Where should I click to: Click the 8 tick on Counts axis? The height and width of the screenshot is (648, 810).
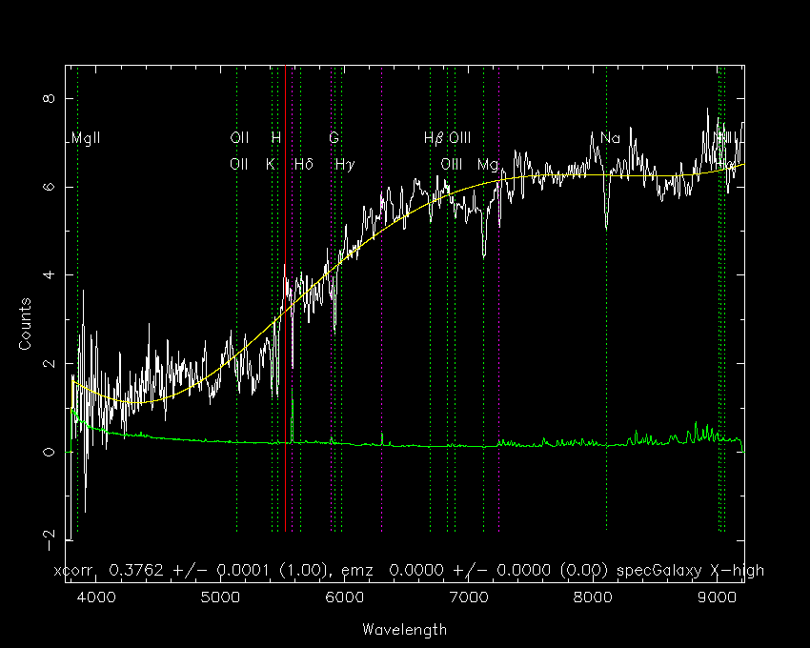(49, 98)
